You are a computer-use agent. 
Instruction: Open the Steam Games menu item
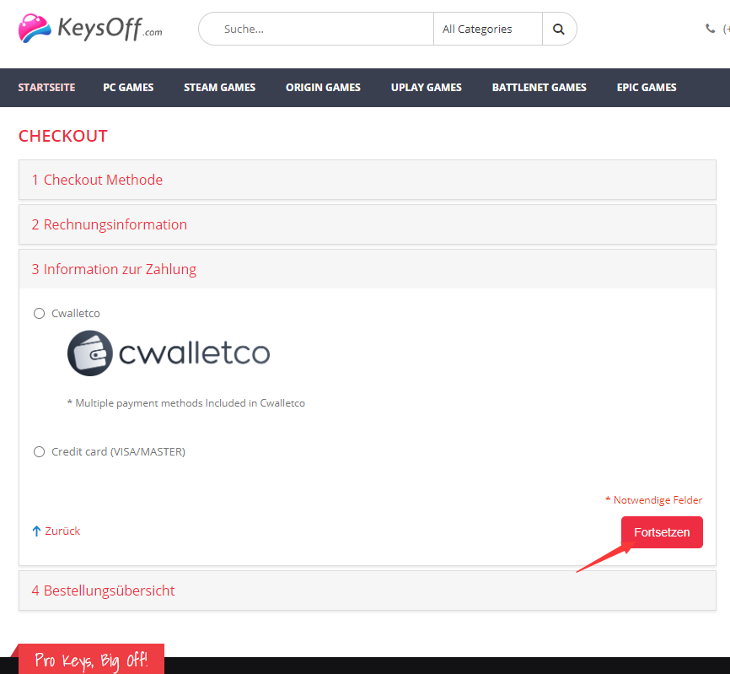pyautogui.click(x=219, y=88)
